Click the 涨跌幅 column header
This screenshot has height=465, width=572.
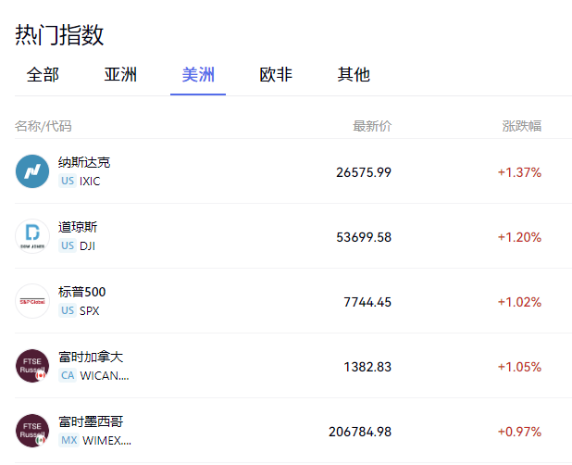pyautogui.click(x=522, y=126)
